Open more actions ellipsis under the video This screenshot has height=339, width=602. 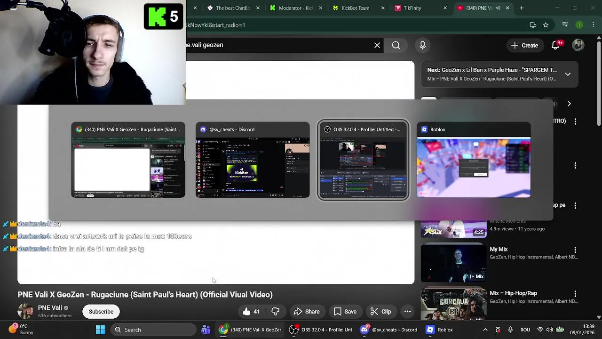pyautogui.click(x=408, y=312)
